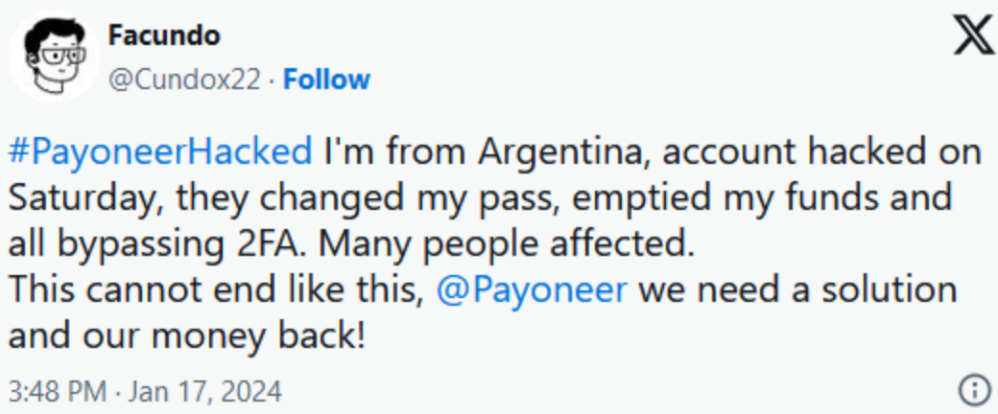
Task: Open the tweet info circle icon
Action: pyautogui.click(x=973, y=390)
